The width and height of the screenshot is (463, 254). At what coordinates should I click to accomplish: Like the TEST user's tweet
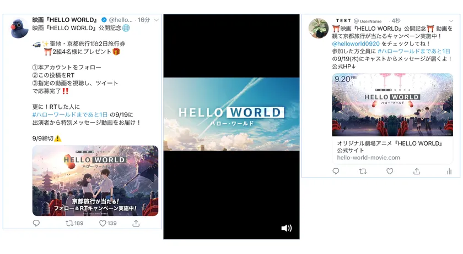pyautogui.click(x=390, y=171)
